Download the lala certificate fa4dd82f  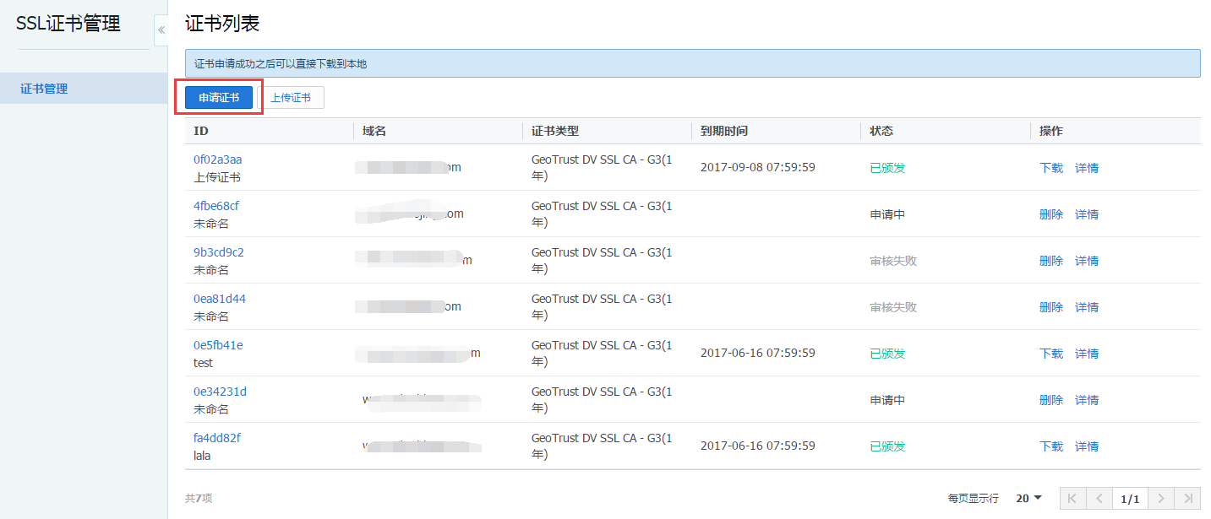coord(1051,446)
